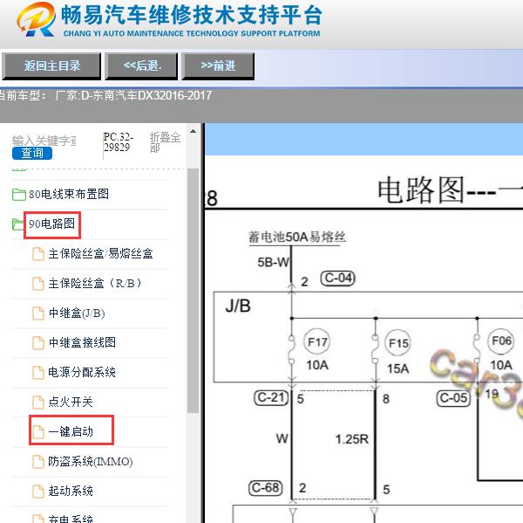This screenshot has height=523, width=523.
Task: Click page icon of 起动系统
Action: [38, 492]
